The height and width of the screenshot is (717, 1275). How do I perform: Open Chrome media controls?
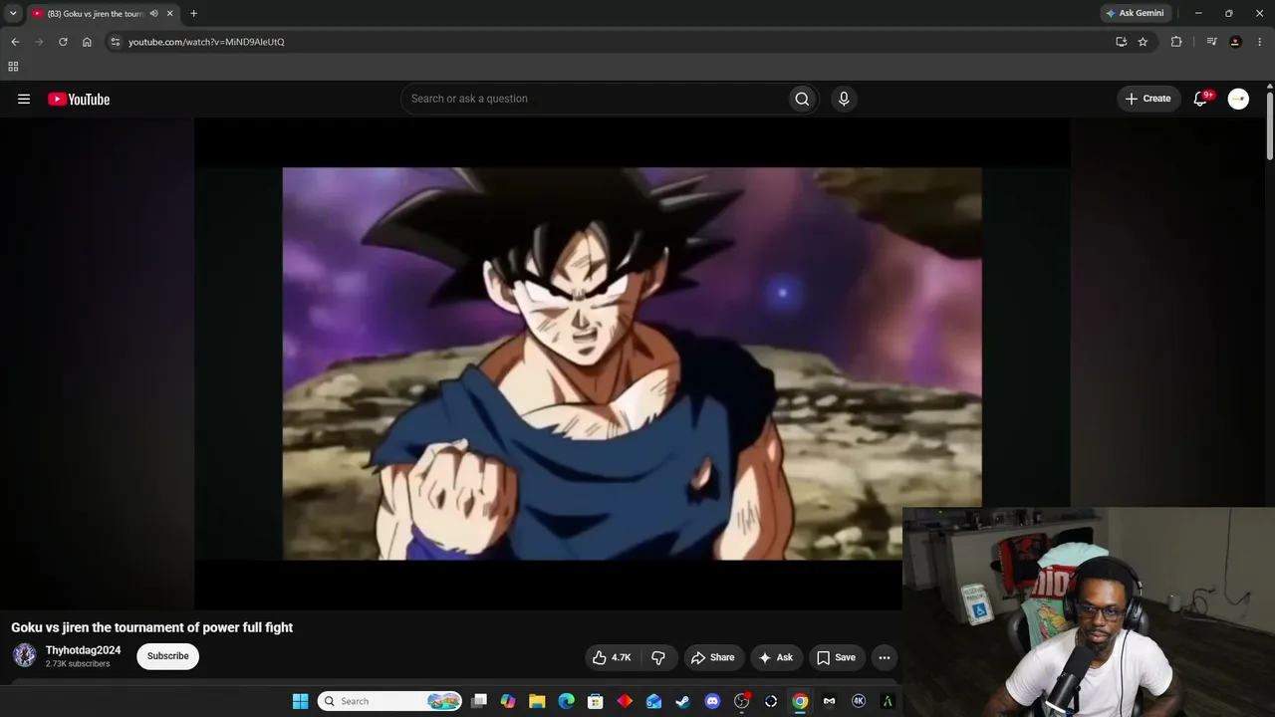tap(1211, 42)
